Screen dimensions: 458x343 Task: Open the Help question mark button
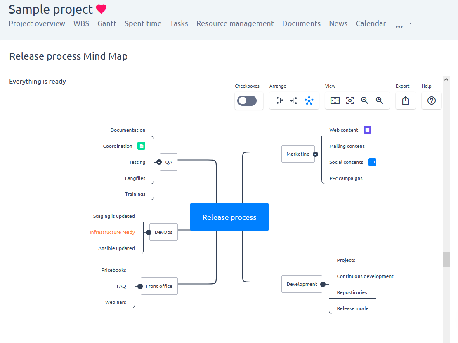coord(432,100)
